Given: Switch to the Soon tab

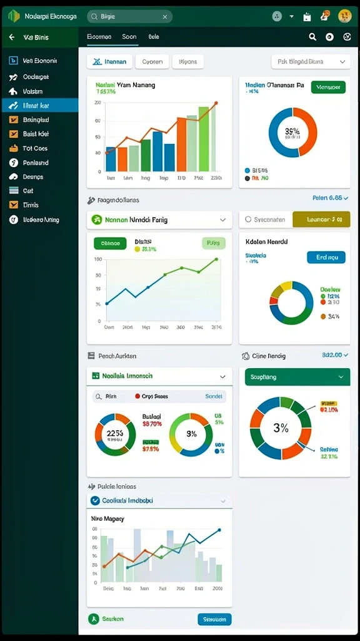Looking at the screenshot, I should (129, 37).
